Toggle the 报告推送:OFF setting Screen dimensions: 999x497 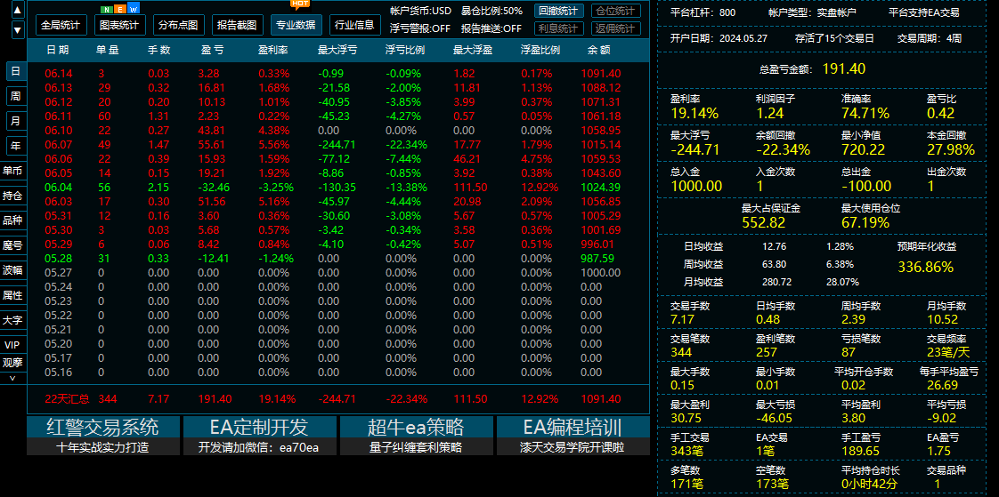tap(491, 28)
